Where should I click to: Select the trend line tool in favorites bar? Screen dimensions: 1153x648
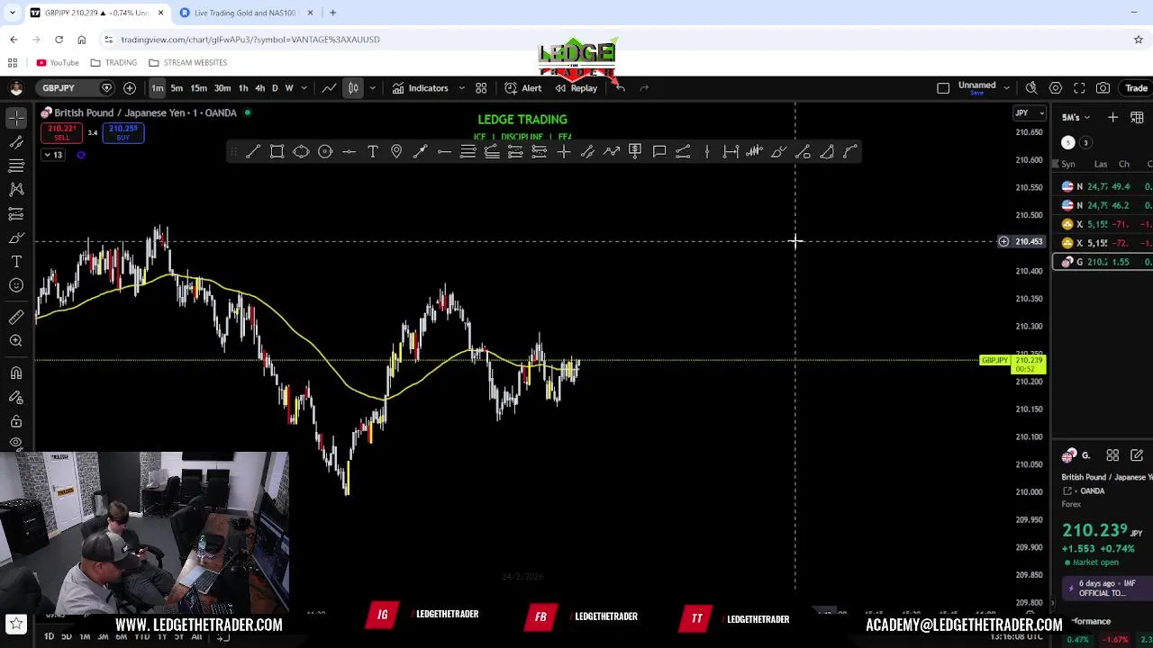253,152
